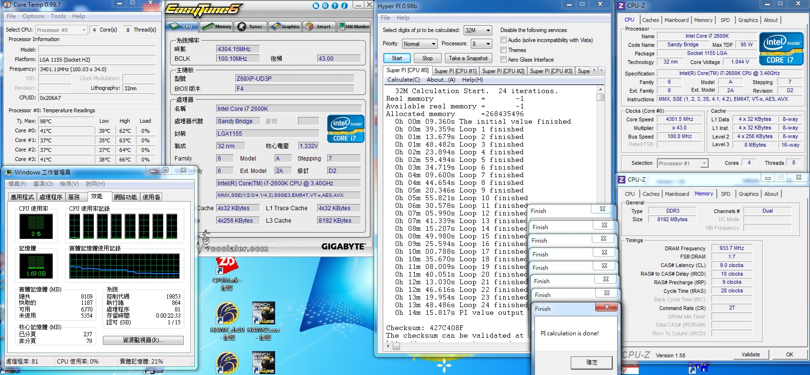810x375 pixels.
Task: Click the CPU-Z 'DRAM Frequency 933.7 MHz' value
Action: [732, 248]
